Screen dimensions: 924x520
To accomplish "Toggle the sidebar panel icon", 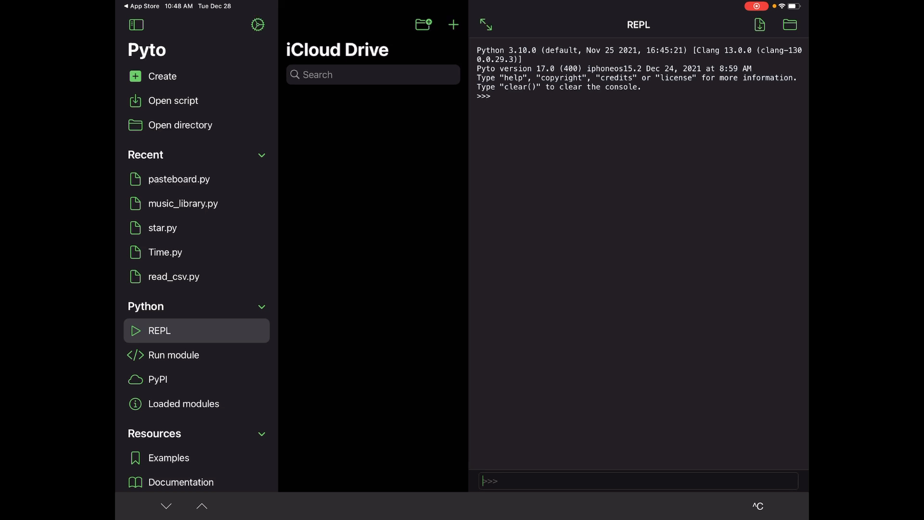I will pos(136,25).
